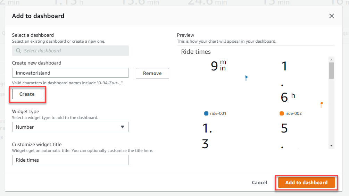
Task: Click the orange Add to dashboard button
Action: (307, 182)
